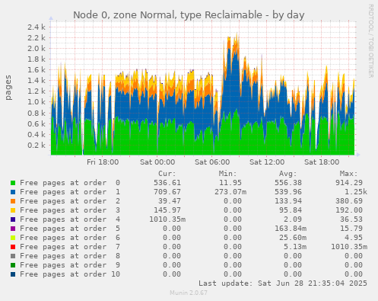Click the '2.4 k' y-axis label
Viewport: 378px width, 301px height.
pos(37,27)
